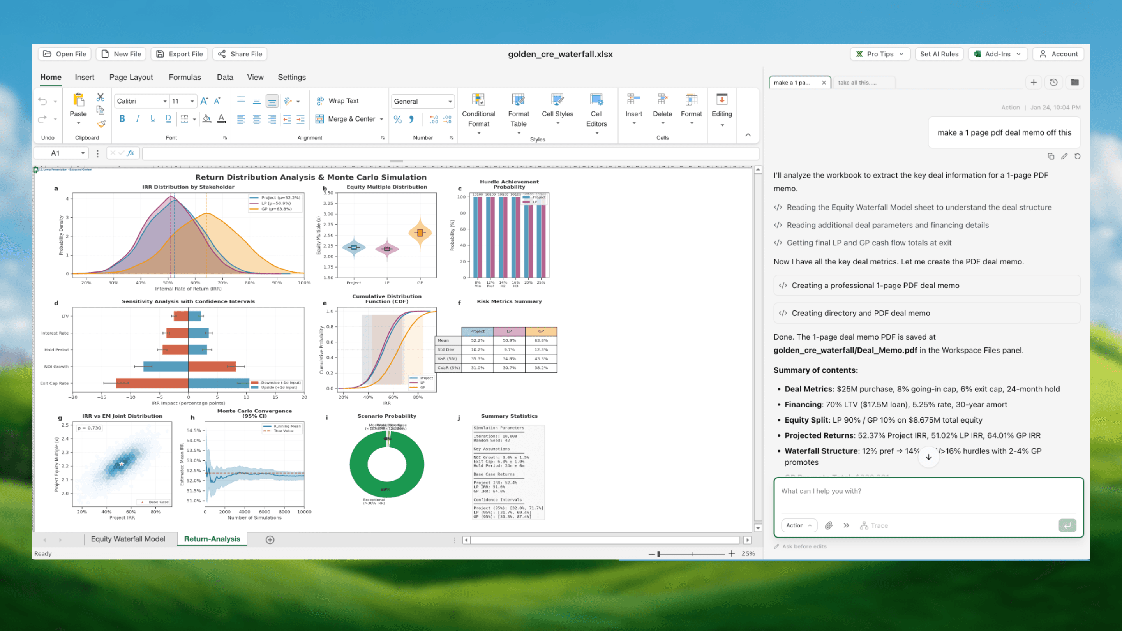The width and height of the screenshot is (1122, 631).
Task: Click decrease decimal icon
Action: tap(447, 119)
